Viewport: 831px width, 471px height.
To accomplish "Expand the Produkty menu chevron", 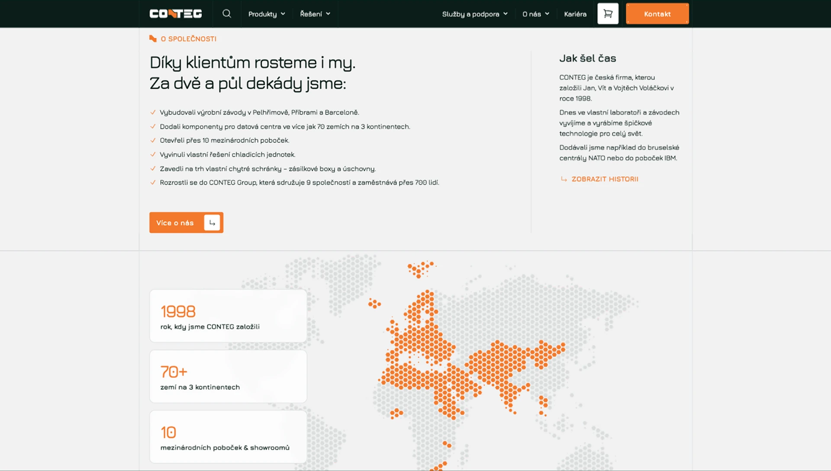I will click(x=283, y=14).
